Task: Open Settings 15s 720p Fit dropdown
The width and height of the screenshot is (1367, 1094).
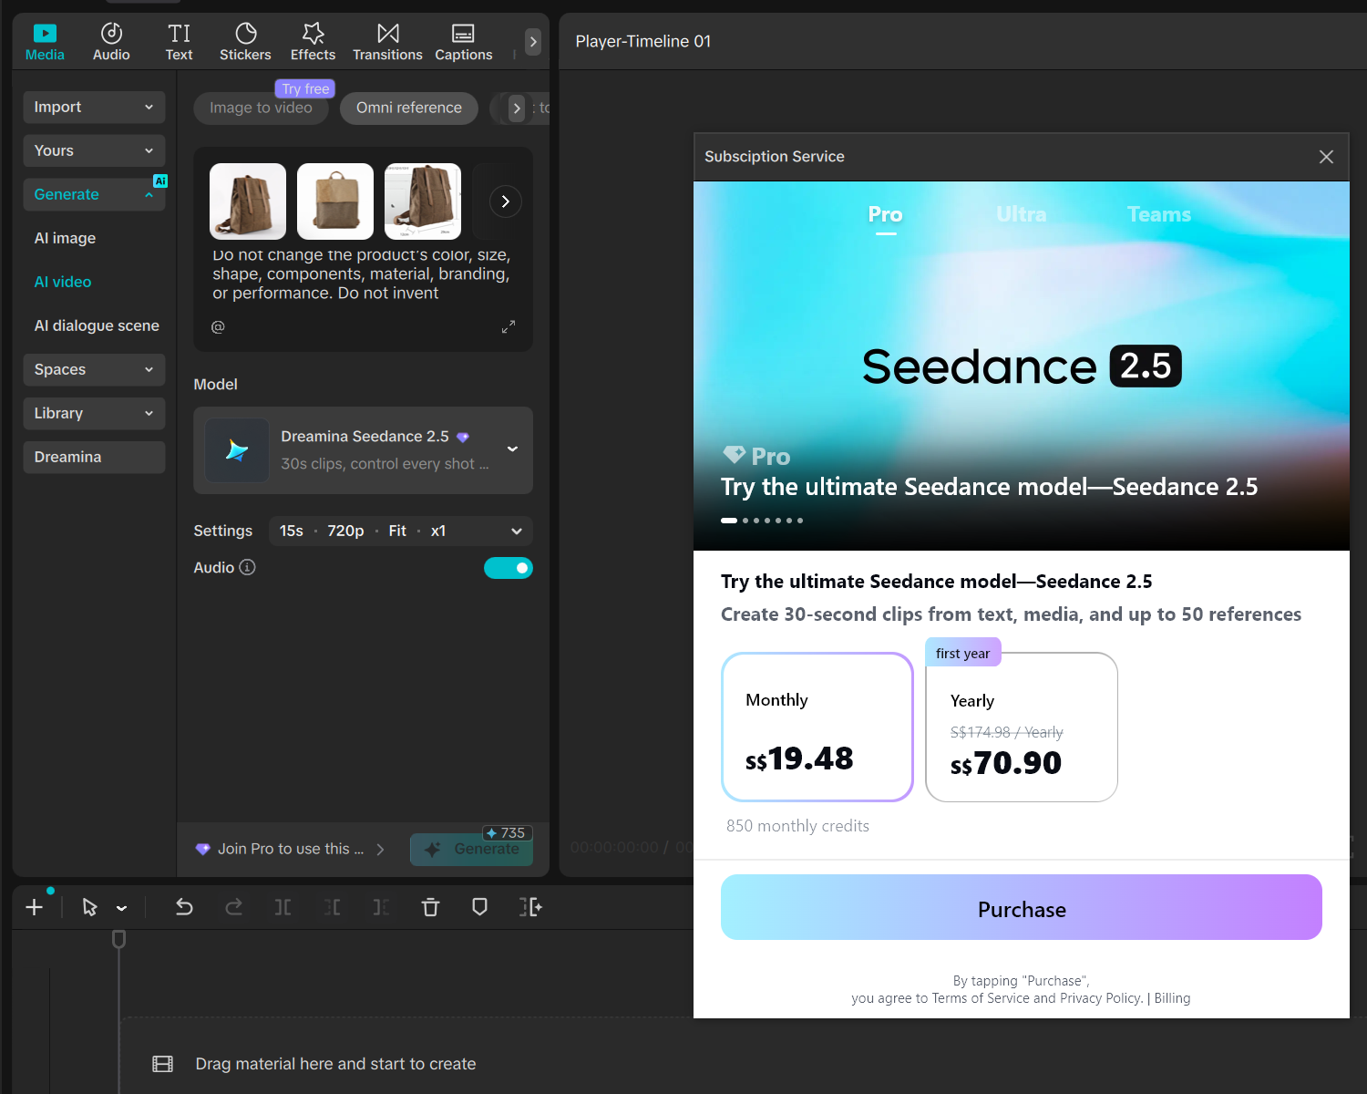Action: pos(401,531)
